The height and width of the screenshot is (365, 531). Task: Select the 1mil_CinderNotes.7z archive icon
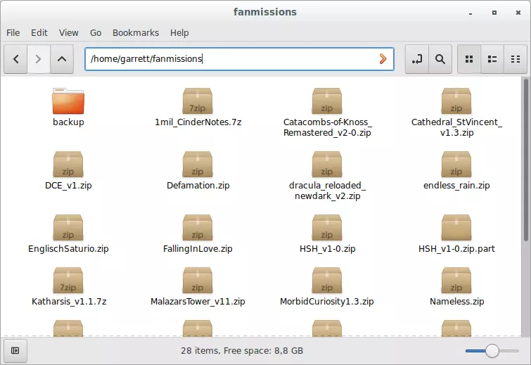198,101
